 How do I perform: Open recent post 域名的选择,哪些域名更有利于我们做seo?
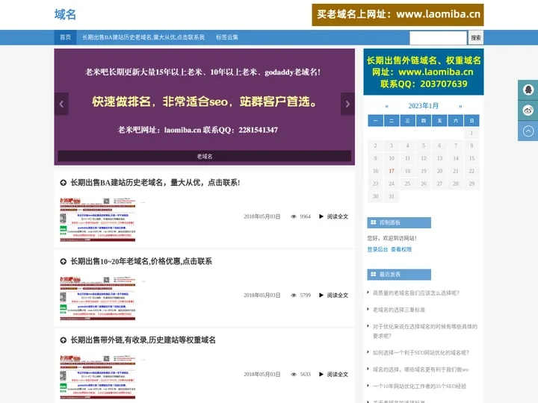(x=421, y=369)
